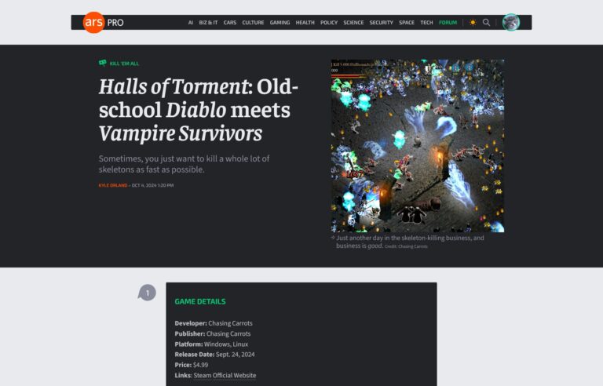
Task: Open the Security navigation link
Action: [x=381, y=23]
